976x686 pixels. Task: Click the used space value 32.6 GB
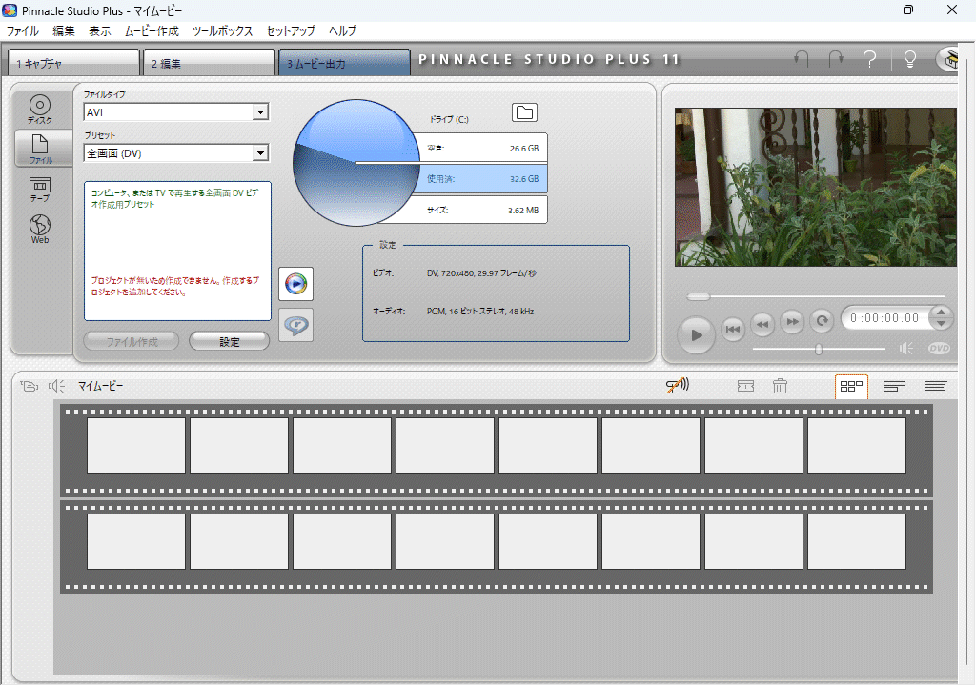(524, 179)
